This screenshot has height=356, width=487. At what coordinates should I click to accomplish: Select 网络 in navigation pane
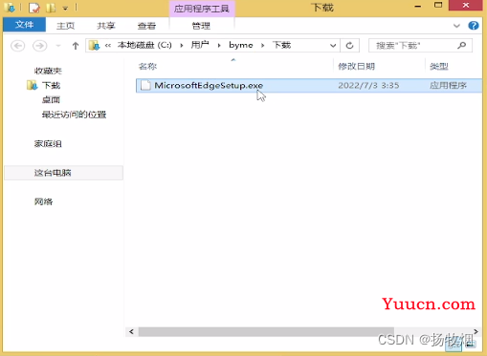43,201
